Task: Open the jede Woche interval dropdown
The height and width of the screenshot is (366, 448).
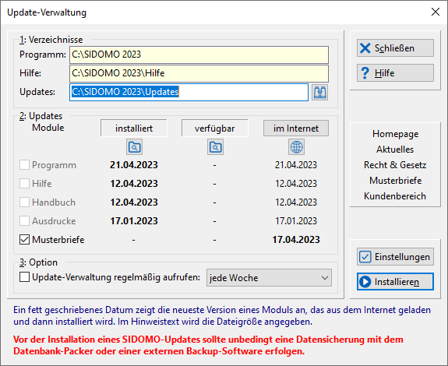Action: click(269, 277)
